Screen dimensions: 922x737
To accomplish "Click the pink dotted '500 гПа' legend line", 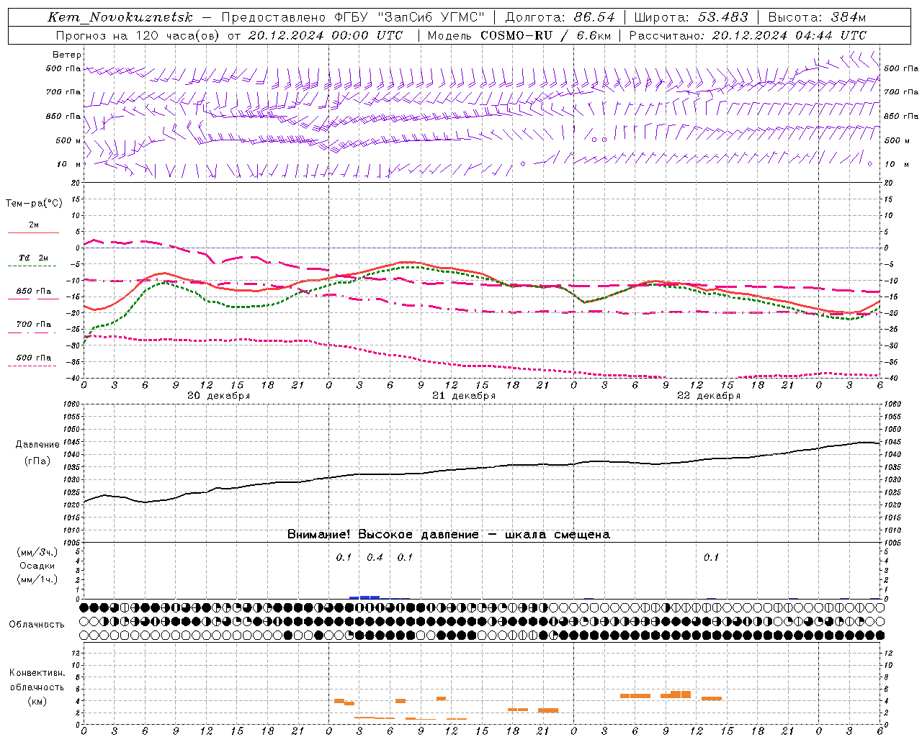I will (32, 366).
